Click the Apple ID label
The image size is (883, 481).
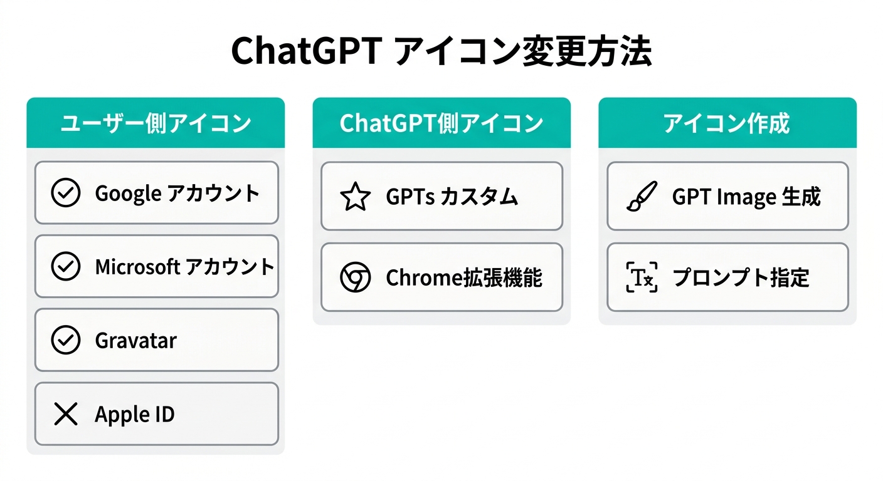tap(134, 414)
